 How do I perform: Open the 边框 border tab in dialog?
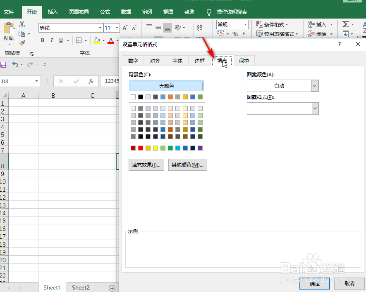pyautogui.click(x=200, y=61)
